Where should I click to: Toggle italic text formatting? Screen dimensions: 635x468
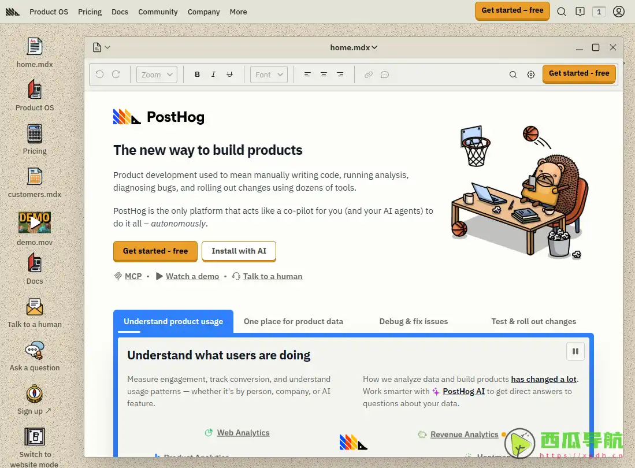(x=213, y=75)
